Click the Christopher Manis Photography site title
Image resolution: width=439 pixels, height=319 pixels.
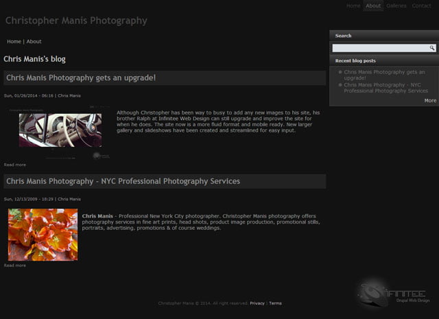point(76,21)
